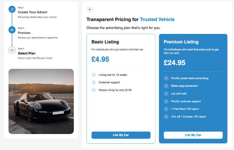Click the crown icon for Select Plan
Screen dimensions: 234x150
(x=12, y=50)
